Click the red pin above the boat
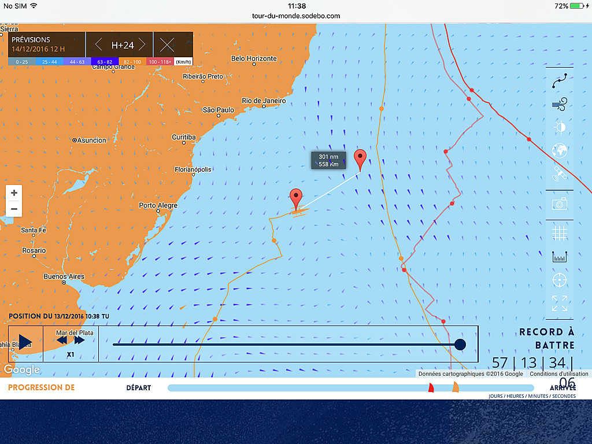This screenshot has height=444, width=592. click(296, 199)
